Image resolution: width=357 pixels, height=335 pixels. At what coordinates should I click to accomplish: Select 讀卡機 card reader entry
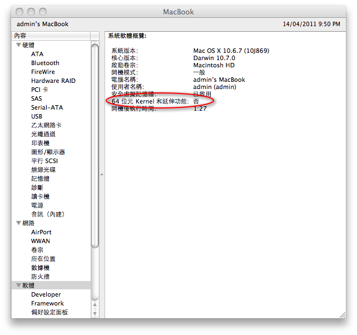tap(40, 196)
